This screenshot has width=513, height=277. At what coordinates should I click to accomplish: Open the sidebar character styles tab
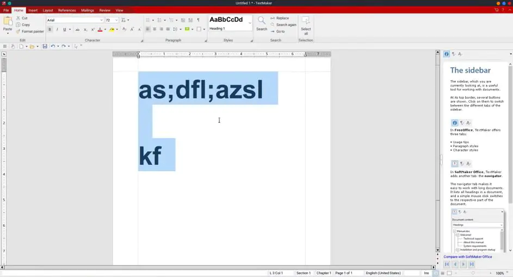(460, 54)
